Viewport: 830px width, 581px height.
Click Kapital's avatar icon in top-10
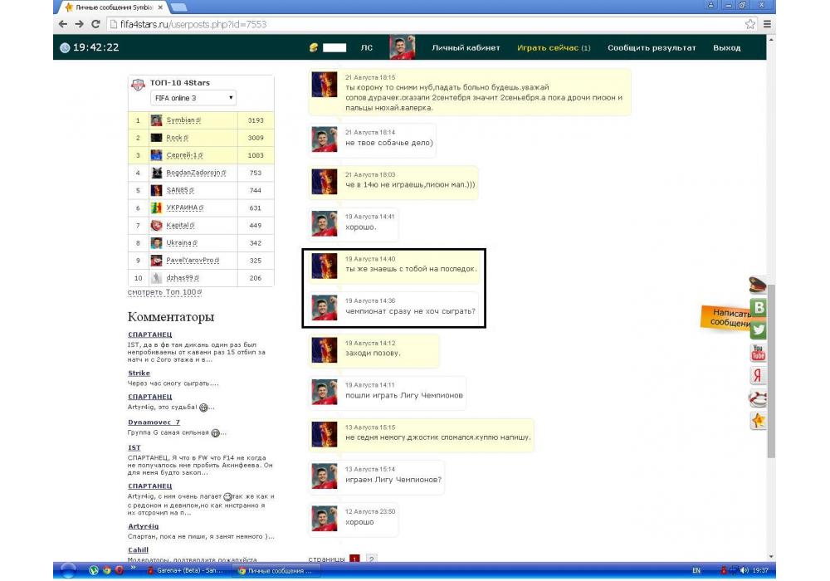pos(156,225)
